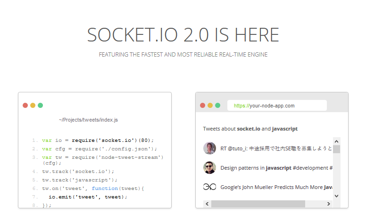Click the red dot in browser mockup
Viewport: 366px width, 222px height.
tap(203, 106)
